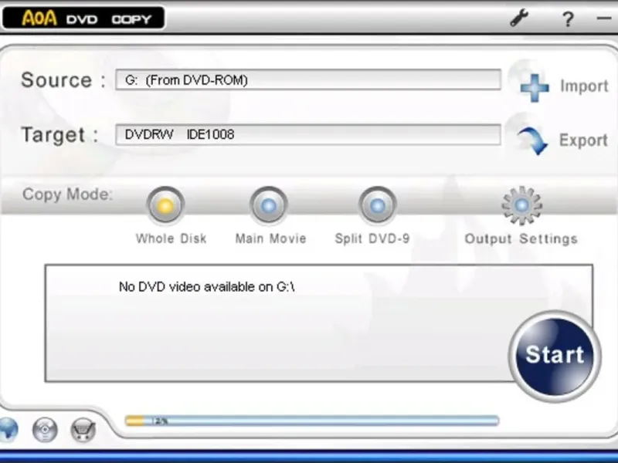This screenshot has width=618, height=463.
Task: Click the Whole Disk label text
Action: pos(171,238)
